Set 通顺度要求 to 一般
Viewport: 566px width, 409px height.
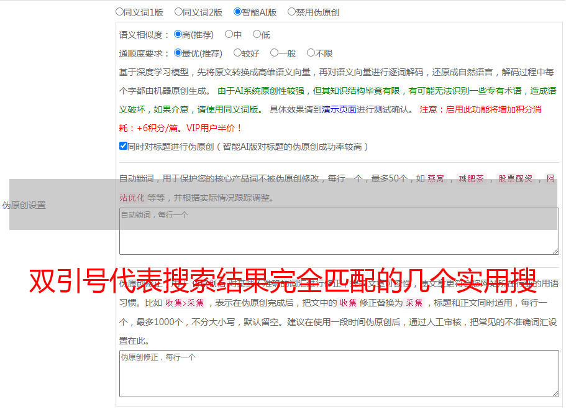(275, 53)
